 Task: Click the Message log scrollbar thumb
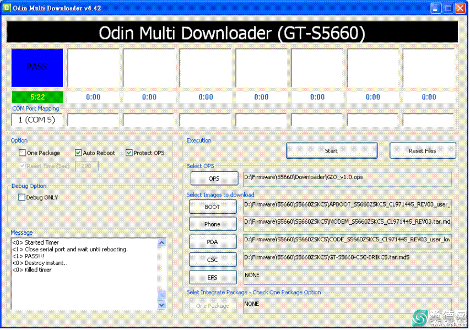coord(161,295)
